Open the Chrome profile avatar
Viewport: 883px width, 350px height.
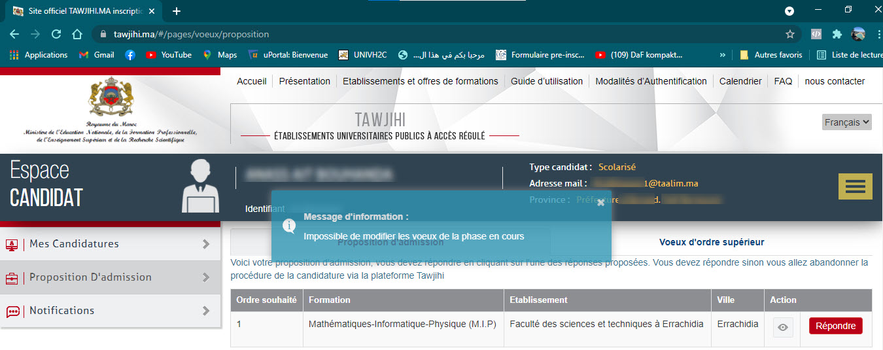tap(858, 34)
